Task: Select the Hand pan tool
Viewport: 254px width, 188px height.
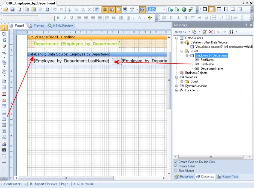Action: [x=4, y=34]
